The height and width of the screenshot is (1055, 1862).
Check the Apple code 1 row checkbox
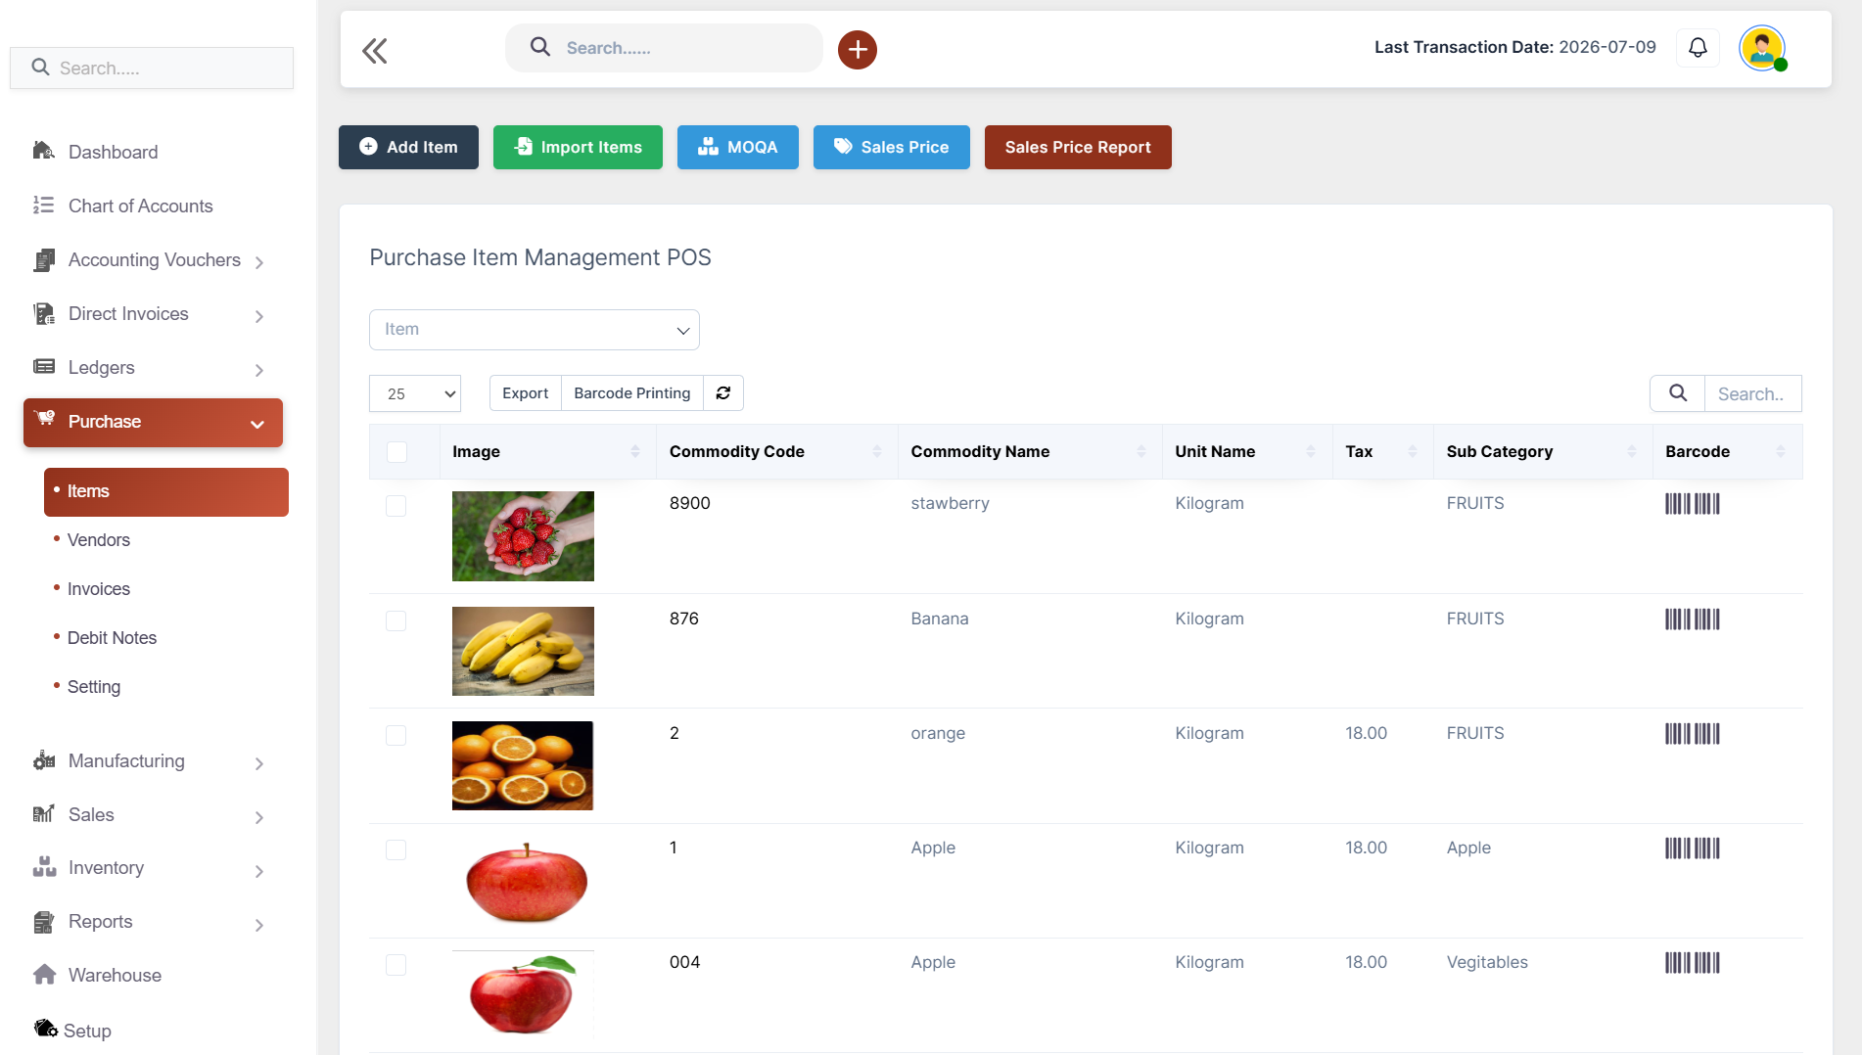click(x=396, y=849)
